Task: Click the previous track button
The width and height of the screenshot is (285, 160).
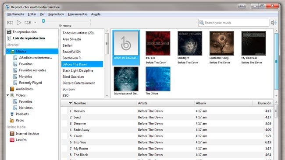Action: 10,23
